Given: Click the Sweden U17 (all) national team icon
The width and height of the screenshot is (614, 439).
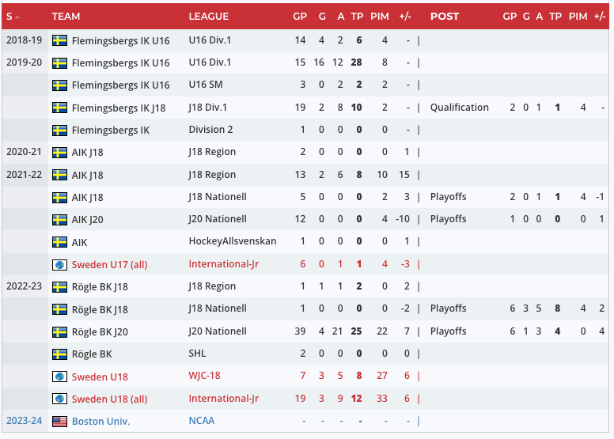Looking at the screenshot, I should coord(59,265).
